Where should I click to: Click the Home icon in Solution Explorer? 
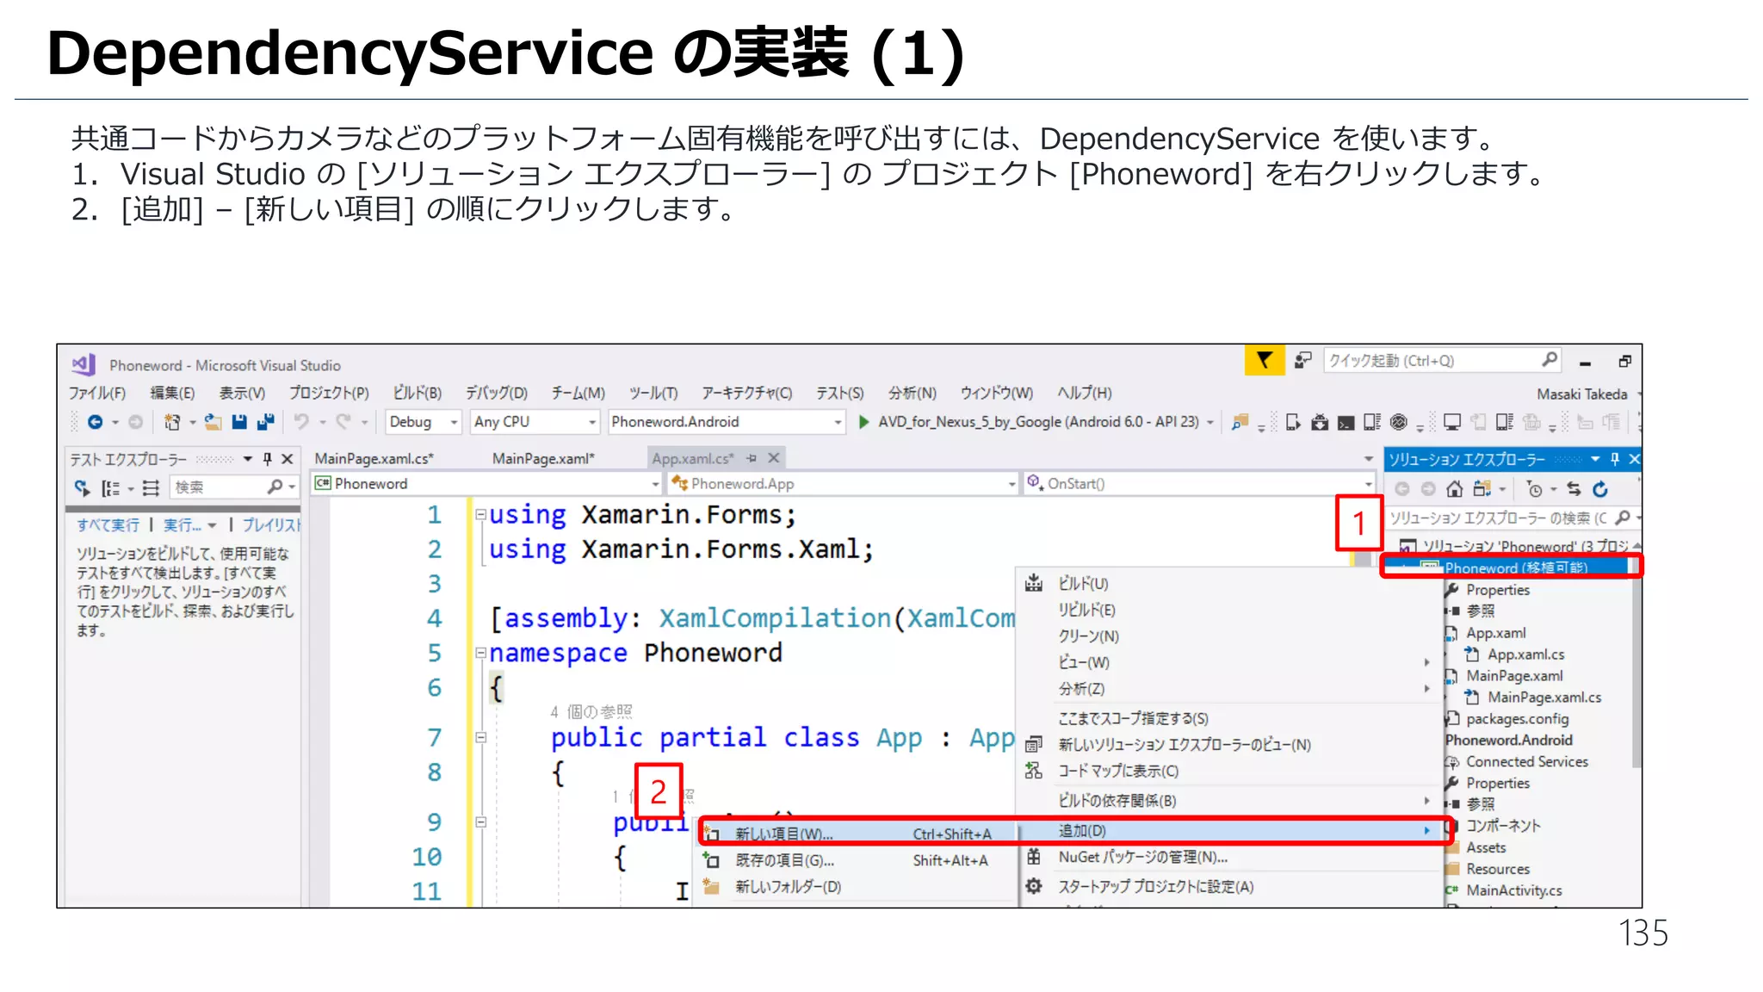[x=1454, y=489]
